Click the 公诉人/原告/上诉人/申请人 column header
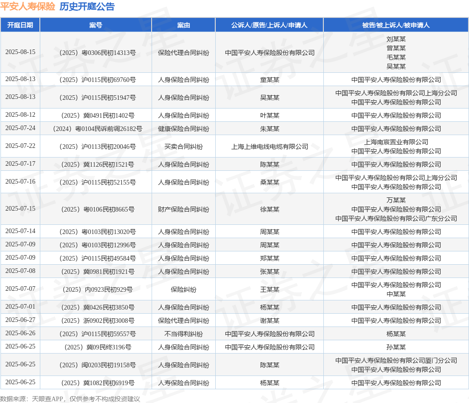 click(269, 25)
